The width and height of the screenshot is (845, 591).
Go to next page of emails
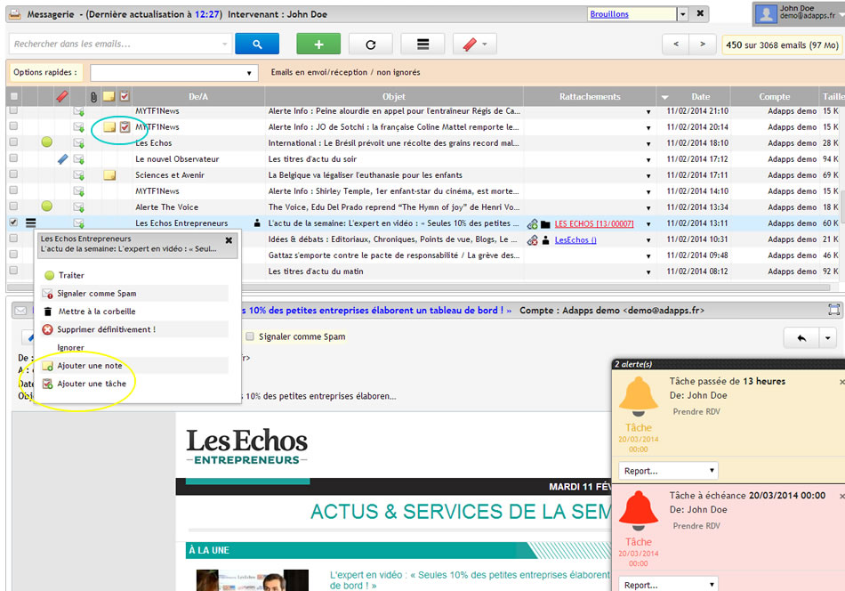click(x=702, y=45)
